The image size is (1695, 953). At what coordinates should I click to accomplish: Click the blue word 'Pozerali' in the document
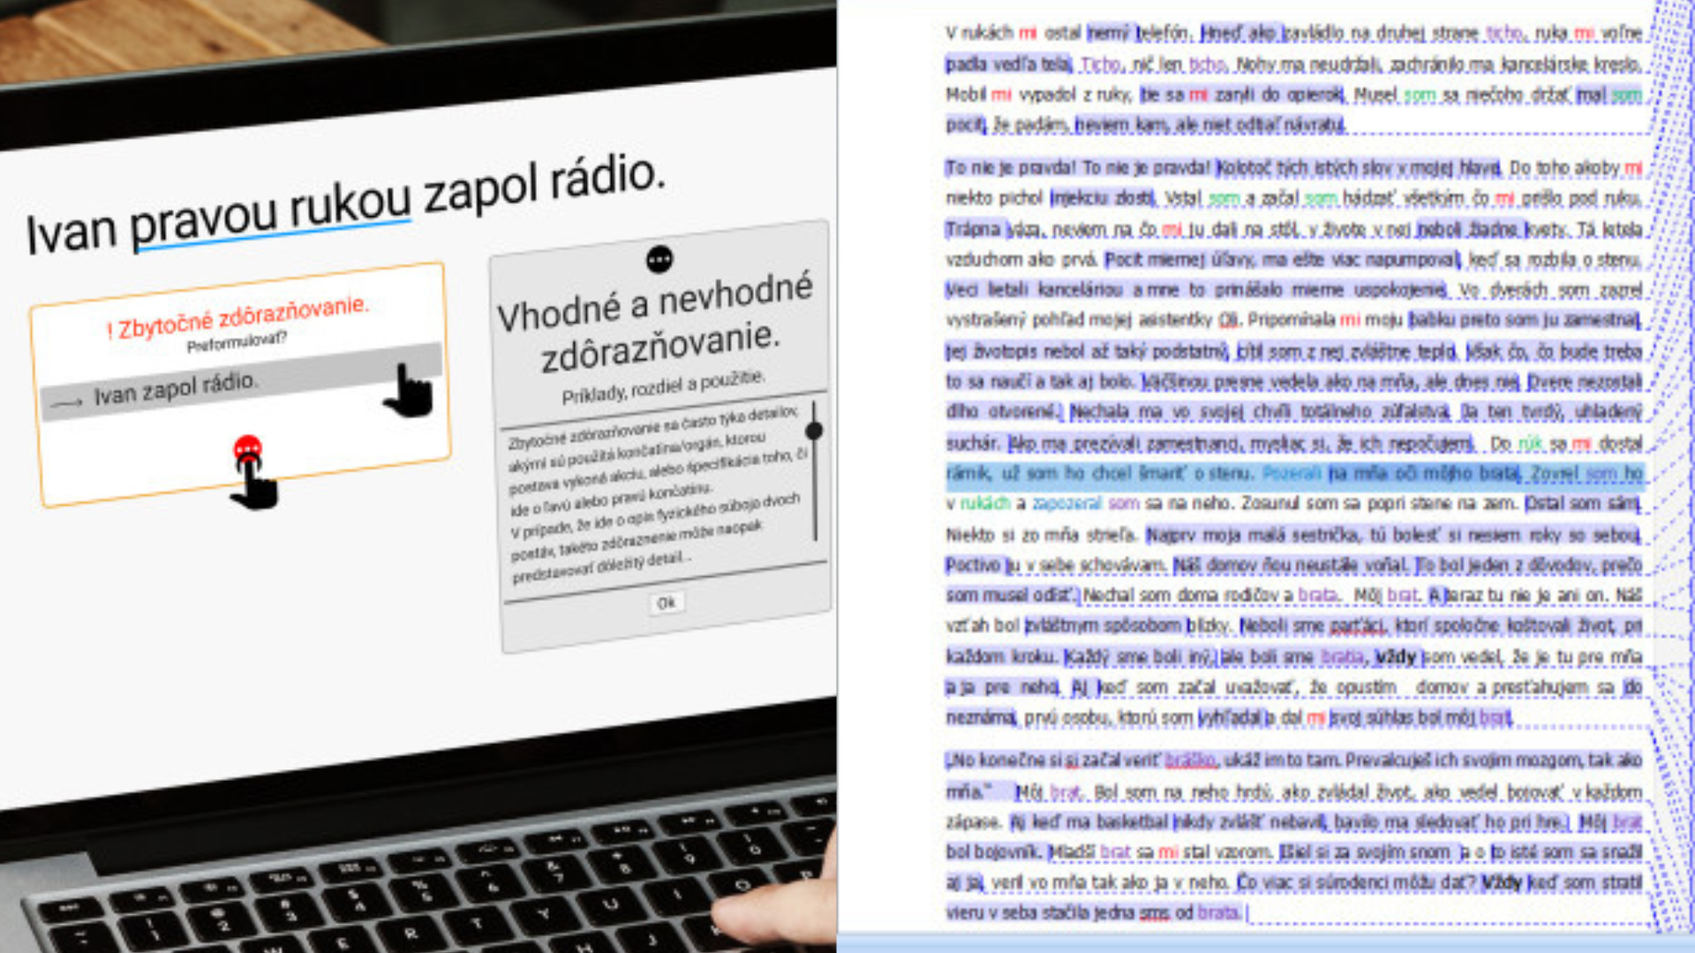(x=1292, y=474)
